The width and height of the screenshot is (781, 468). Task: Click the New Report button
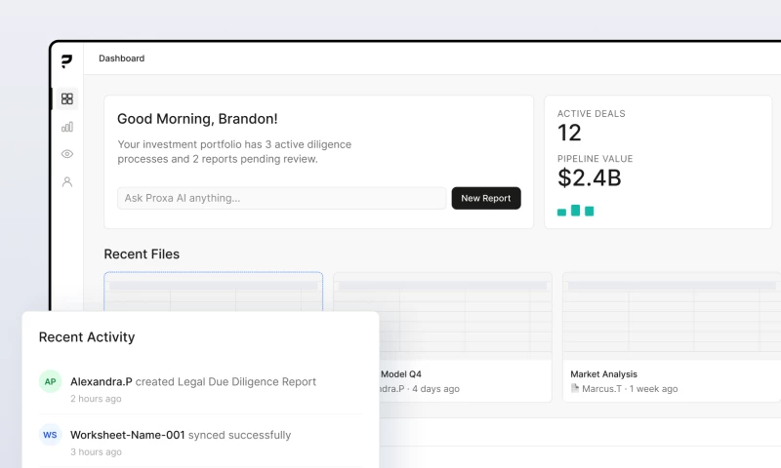(x=486, y=198)
